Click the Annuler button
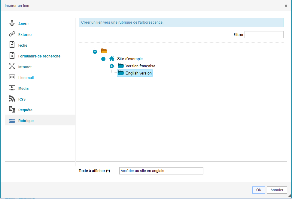 click(x=277, y=190)
